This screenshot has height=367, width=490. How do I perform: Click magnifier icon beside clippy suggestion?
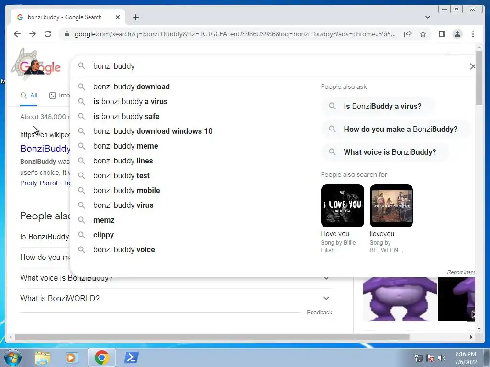(x=81, y=235)
